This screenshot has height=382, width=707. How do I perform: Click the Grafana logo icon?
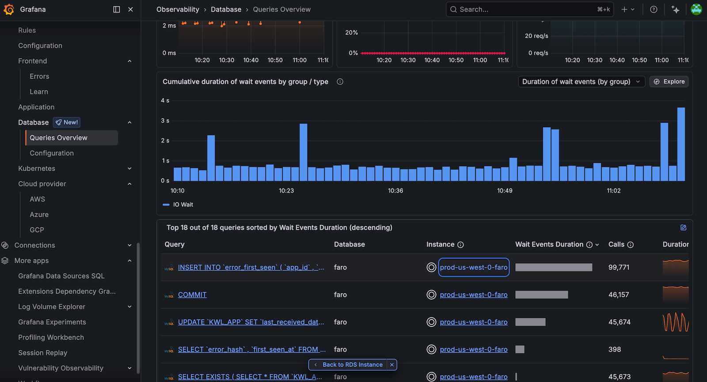[x=9, y=9]
